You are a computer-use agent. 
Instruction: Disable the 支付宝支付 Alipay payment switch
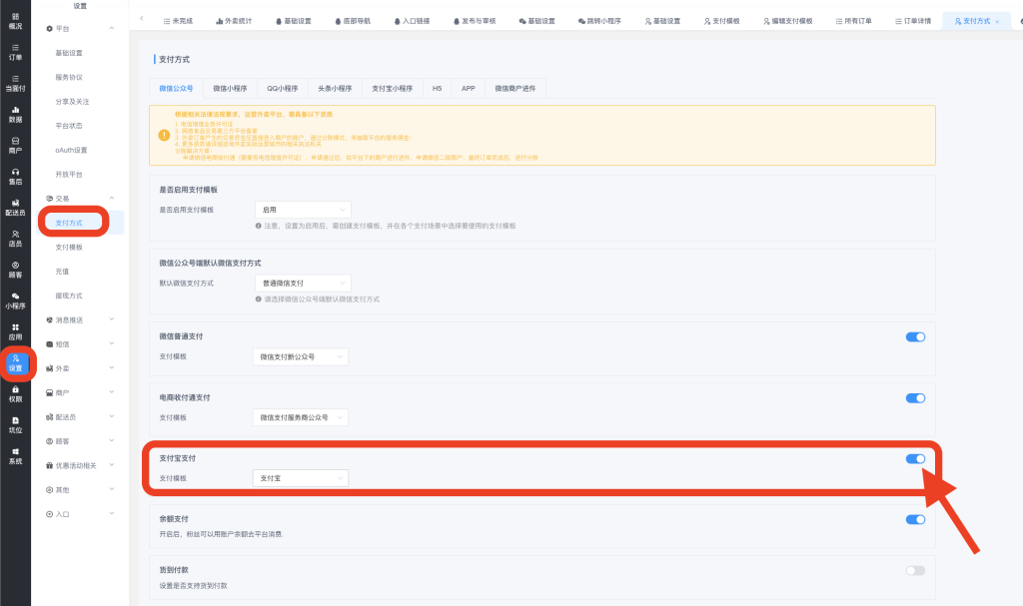pyautogui.click(x=915, y=459)
